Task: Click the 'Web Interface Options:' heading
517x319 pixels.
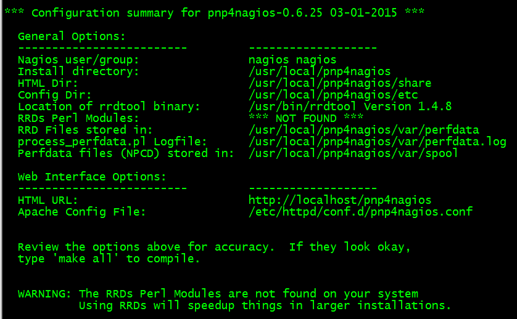Action: (x=92, y=177)
